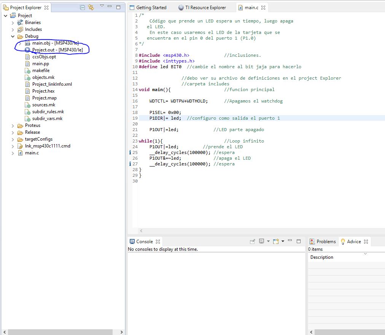Click Project.hex file icon
The width and height of the screenshot is (385, 335).
click(28, 91)
